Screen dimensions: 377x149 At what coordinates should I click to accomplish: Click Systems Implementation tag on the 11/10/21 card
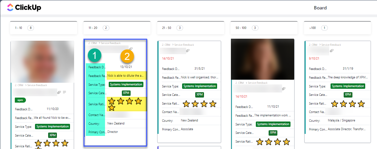(x=273, y=124)
